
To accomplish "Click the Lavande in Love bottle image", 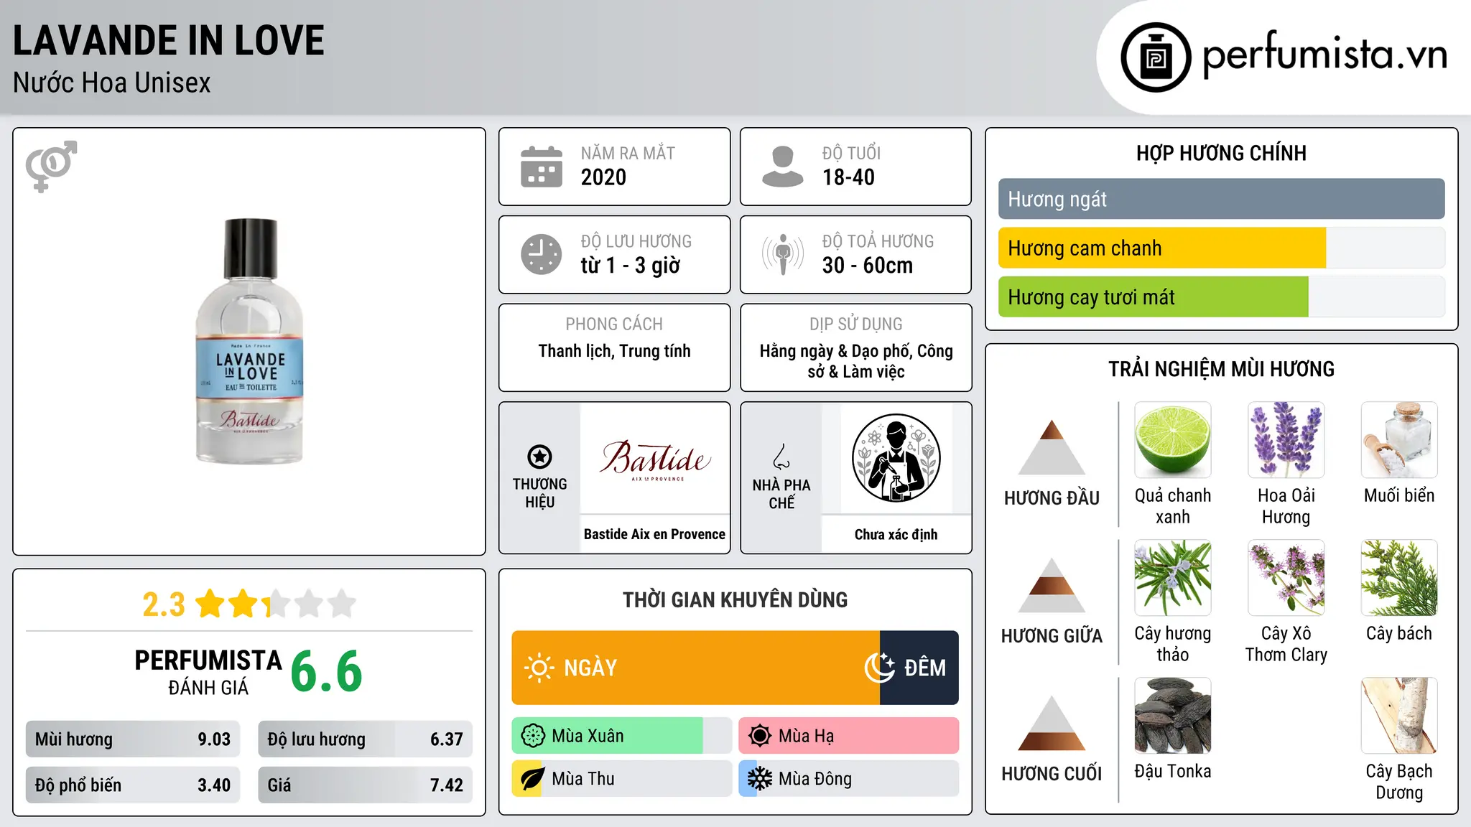I will tap(250, 341).
